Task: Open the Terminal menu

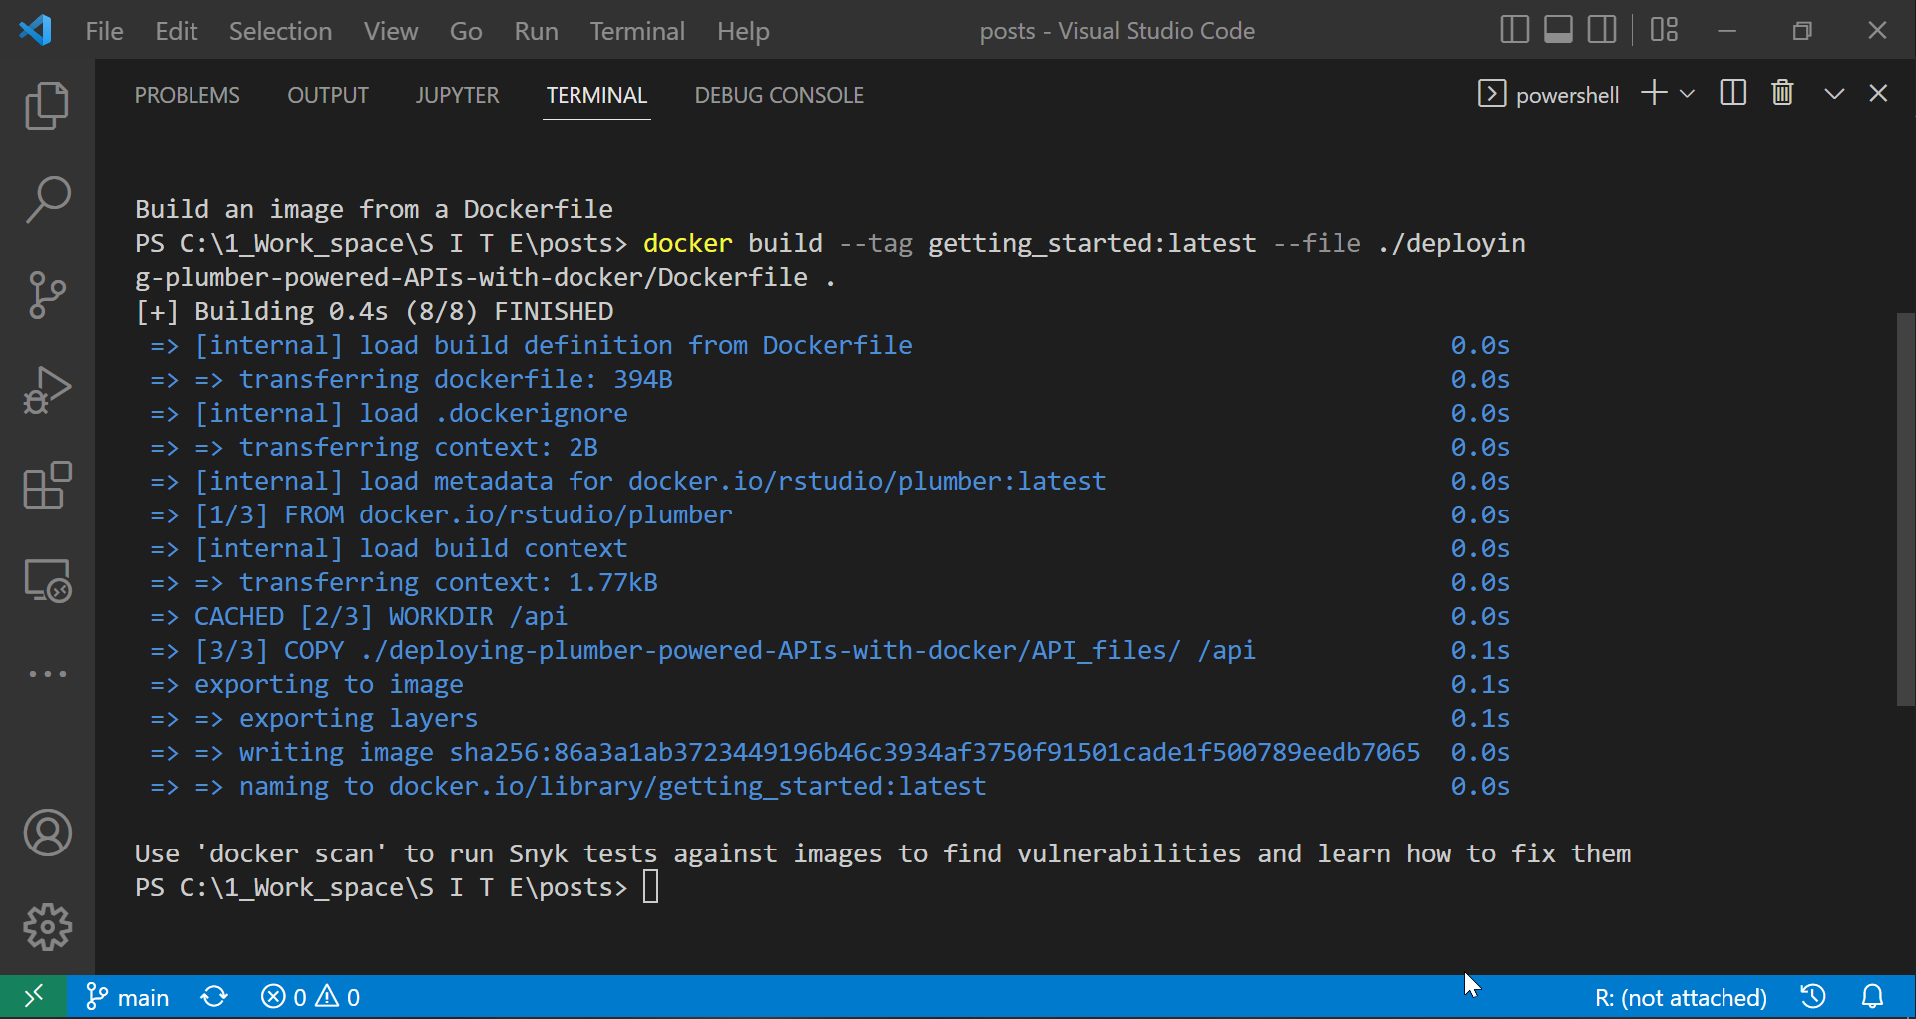Action: pos(637,31)
